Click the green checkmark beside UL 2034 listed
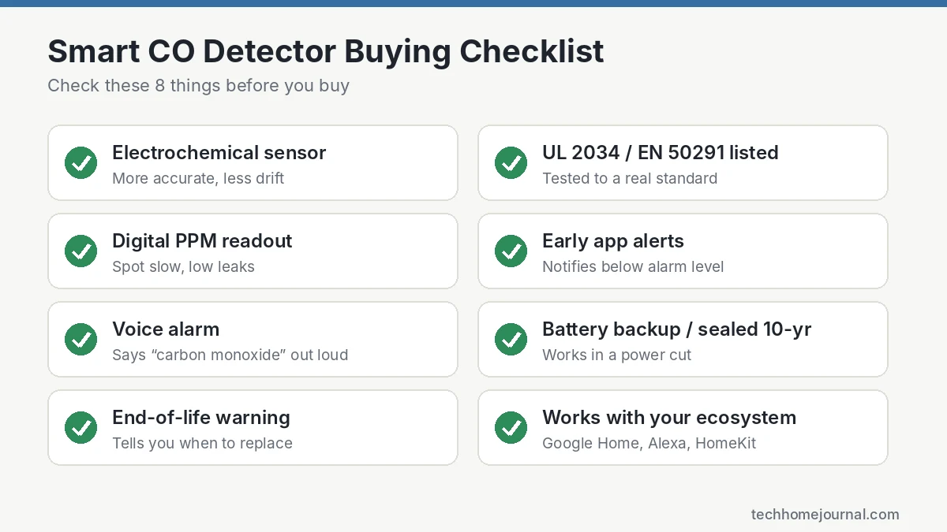 511,163
